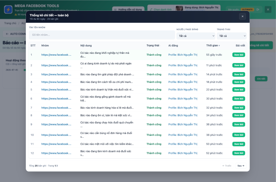Click the 52 phút trước time cell

pyautogui.click(x=214, y=153)
